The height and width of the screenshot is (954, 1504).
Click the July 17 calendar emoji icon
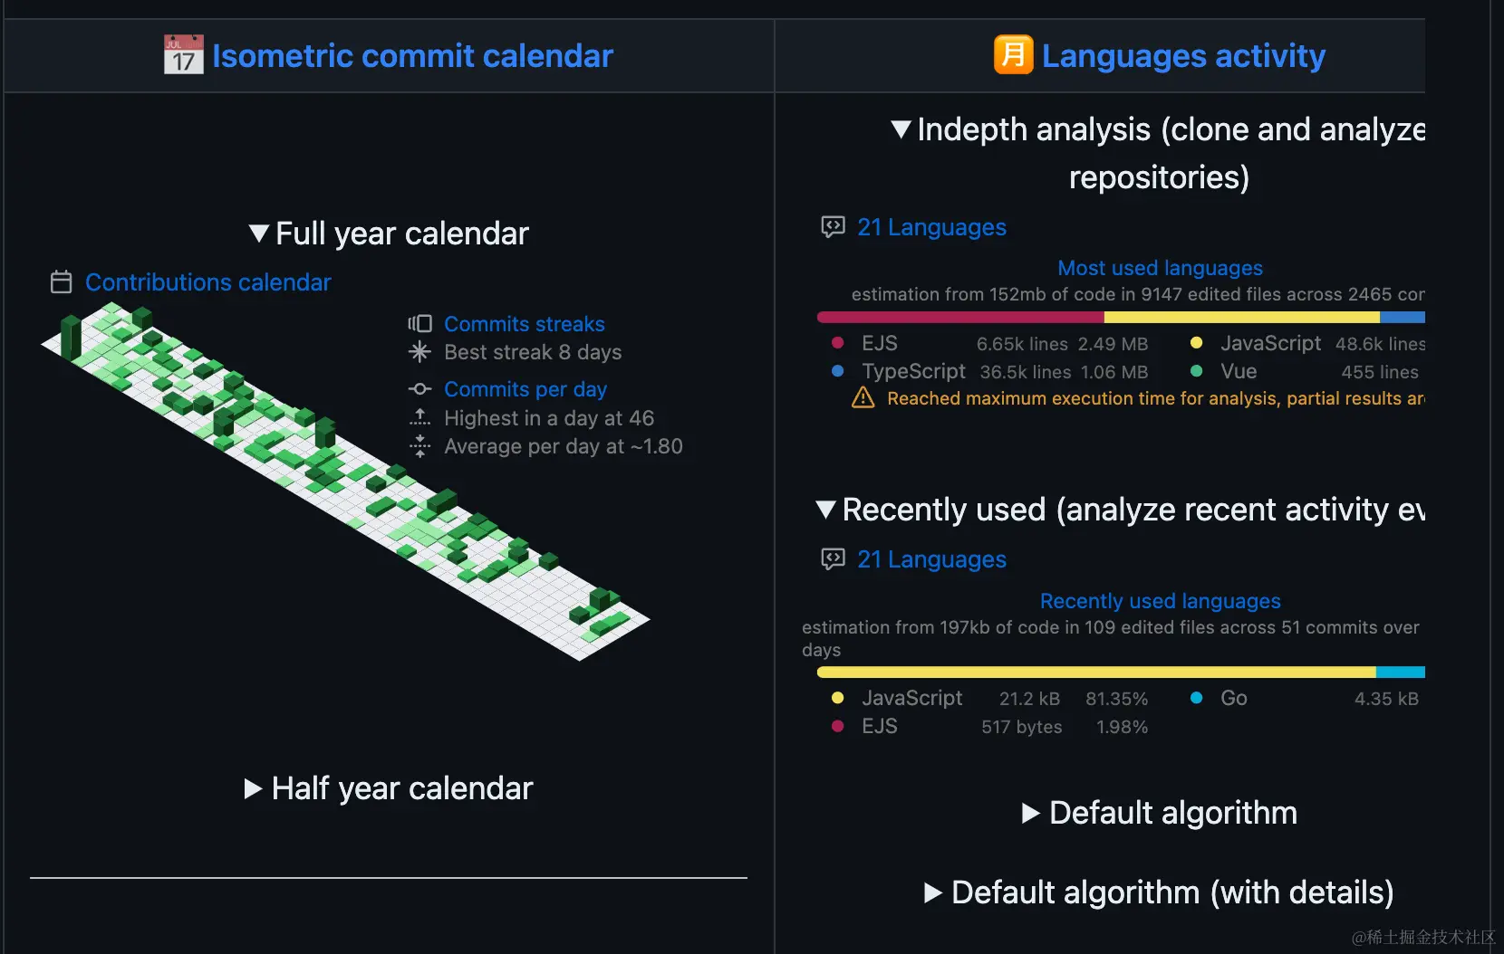pyautogui.click(x=183, y=55)
